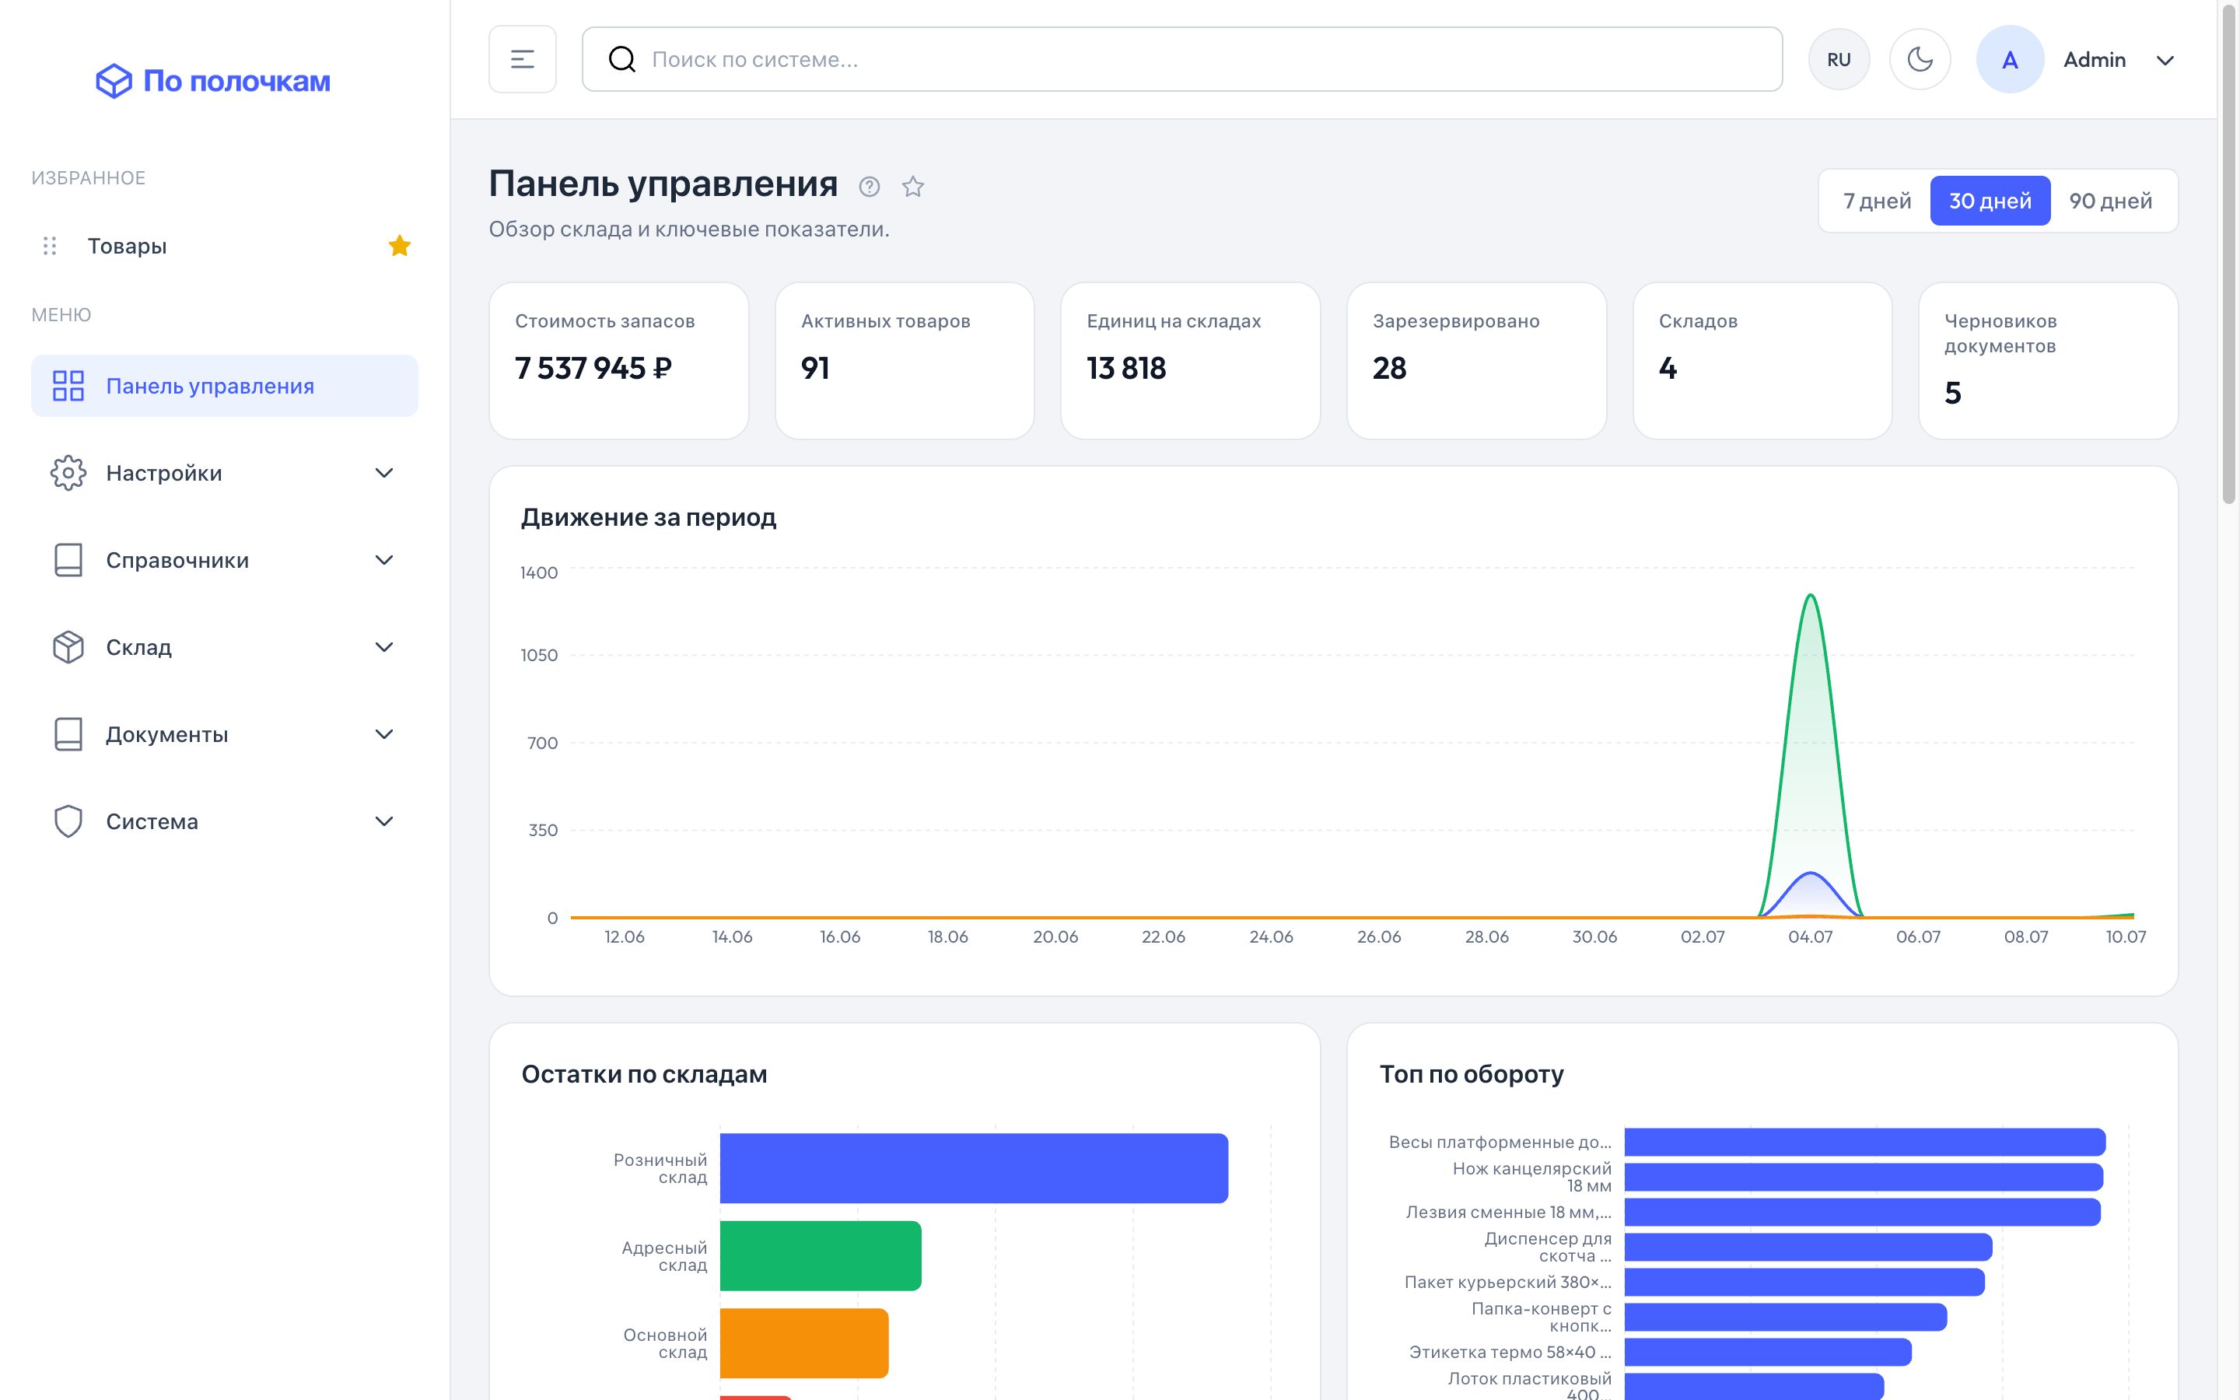Image resolution: width=2240 pixels, height=1400 pixels.
Task: Expand the Склад chevron
Action: click(x=384, y=646)
